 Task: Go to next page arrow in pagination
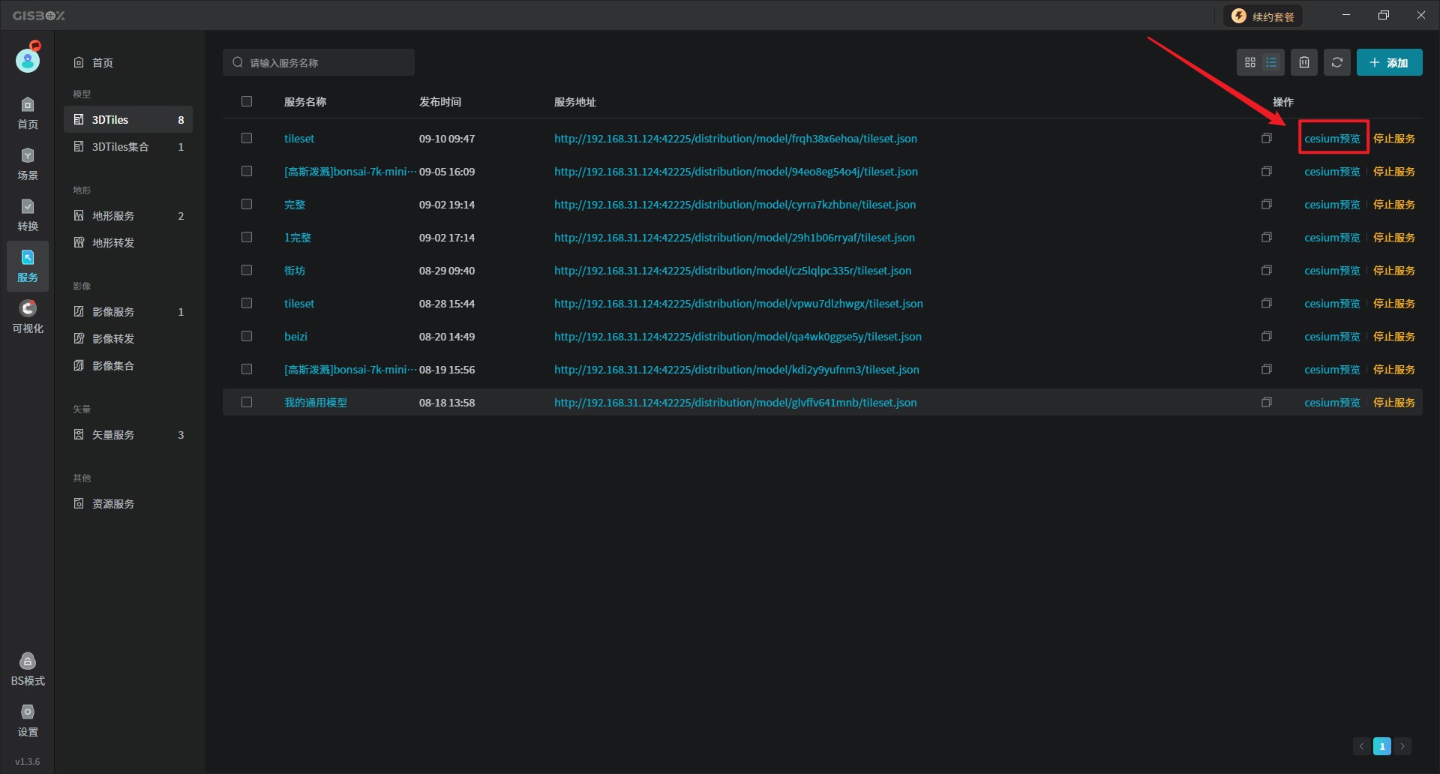coord(1402,746)
